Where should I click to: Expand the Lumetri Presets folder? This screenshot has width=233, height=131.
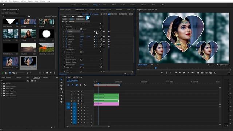pos(2,86)
